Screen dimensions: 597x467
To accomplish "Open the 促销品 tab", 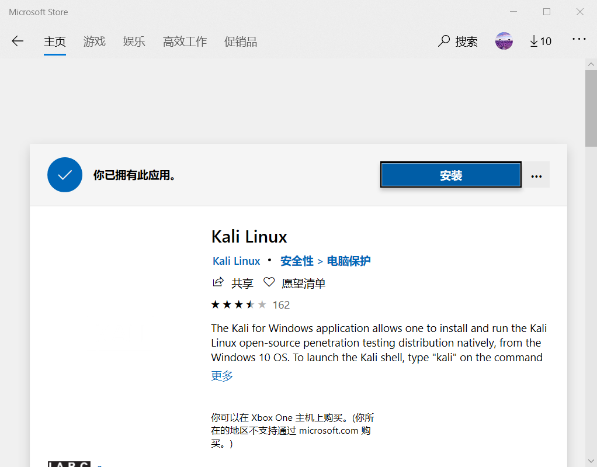I will coord(241,41).
